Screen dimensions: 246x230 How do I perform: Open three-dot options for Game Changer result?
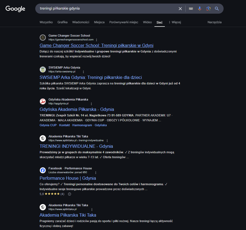tap(96, 40)
